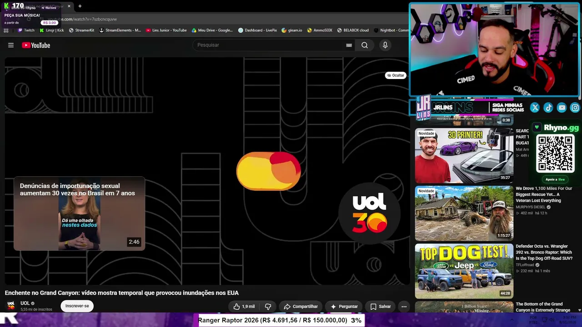Dislike the video with thumbs-down icon
Screen dimensions: 582x327
[x=268, y=307]
